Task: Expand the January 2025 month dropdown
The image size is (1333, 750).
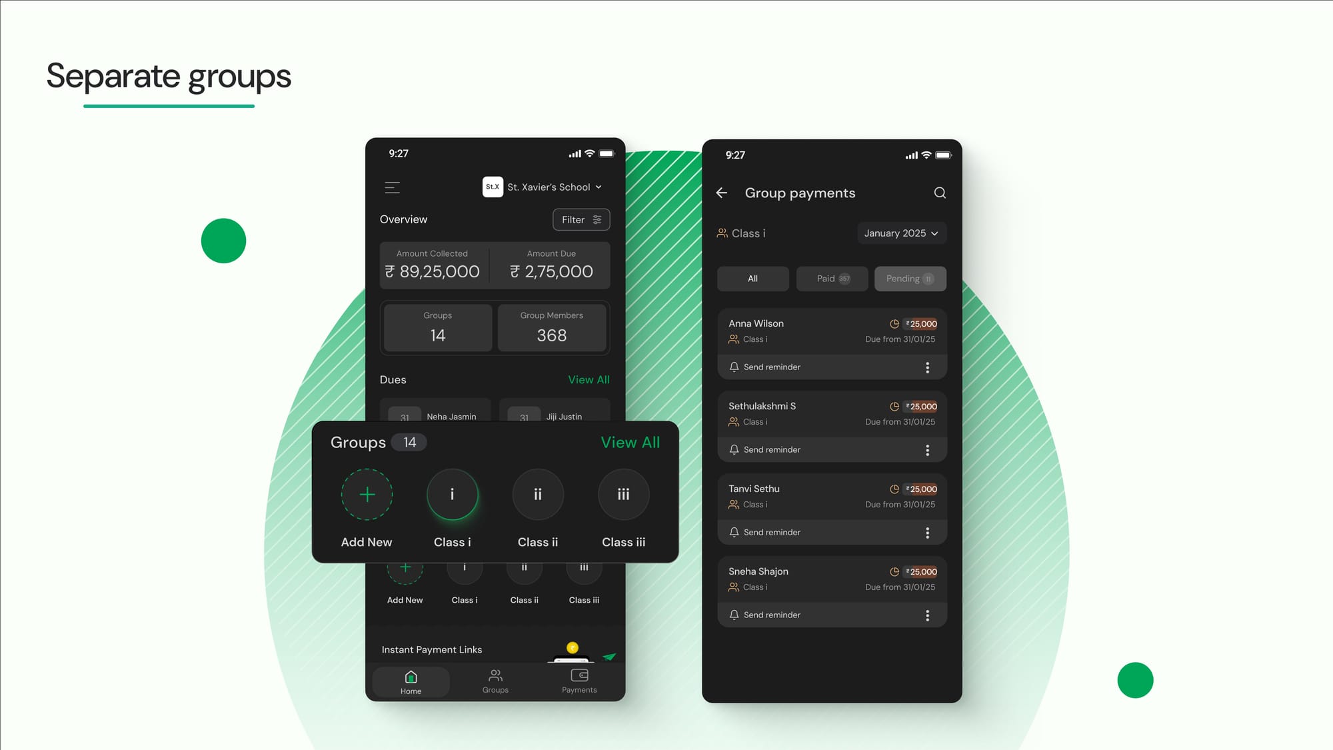Action: [x=901, y=233]
